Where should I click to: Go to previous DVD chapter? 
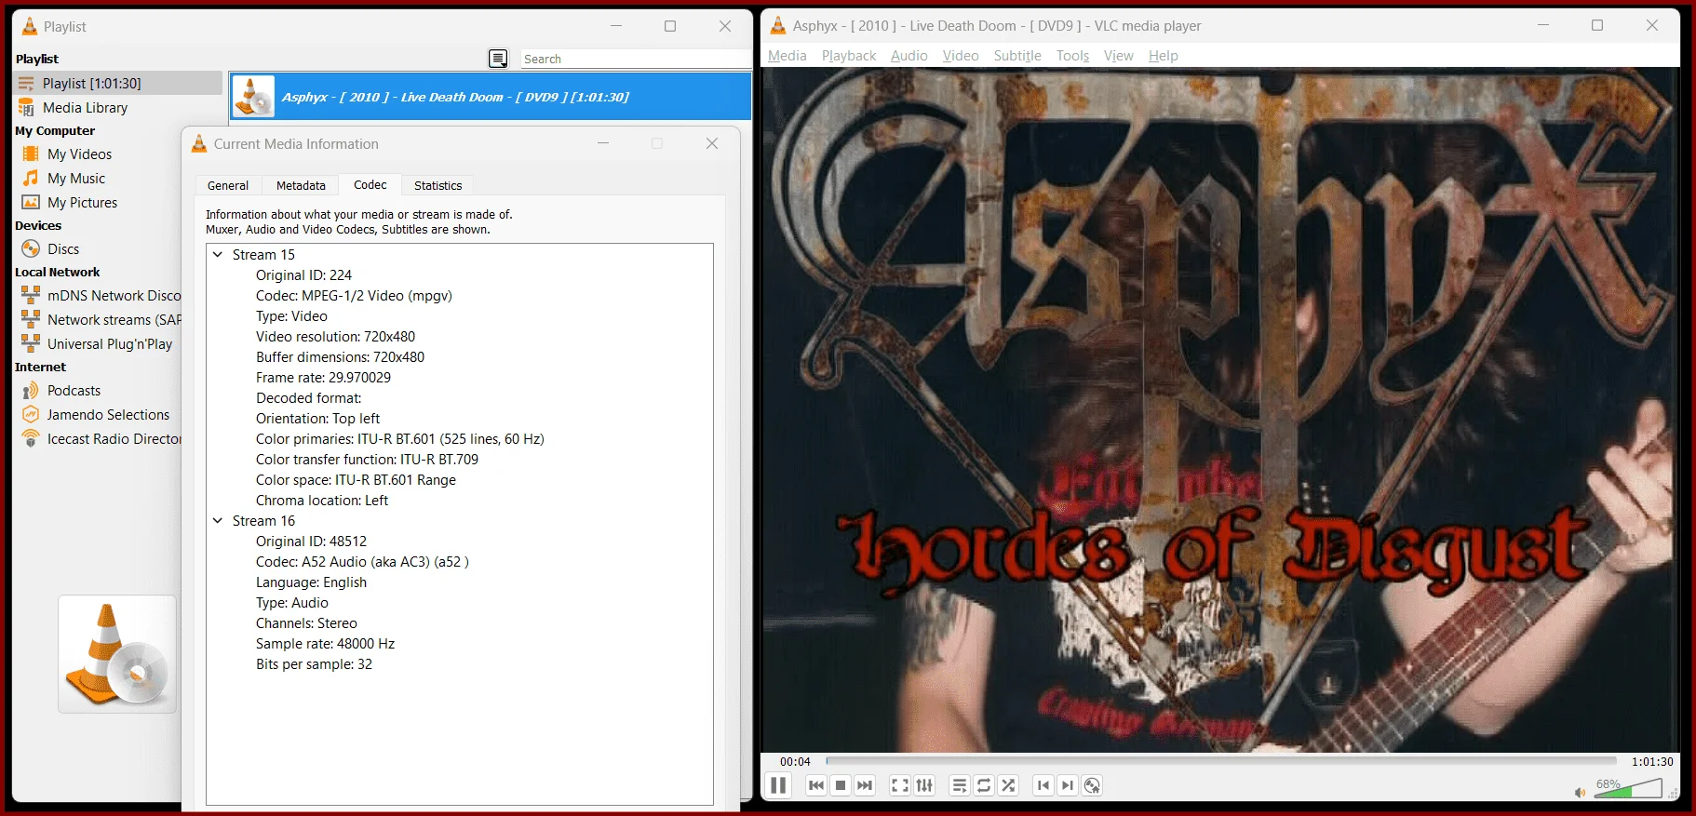1043,785
